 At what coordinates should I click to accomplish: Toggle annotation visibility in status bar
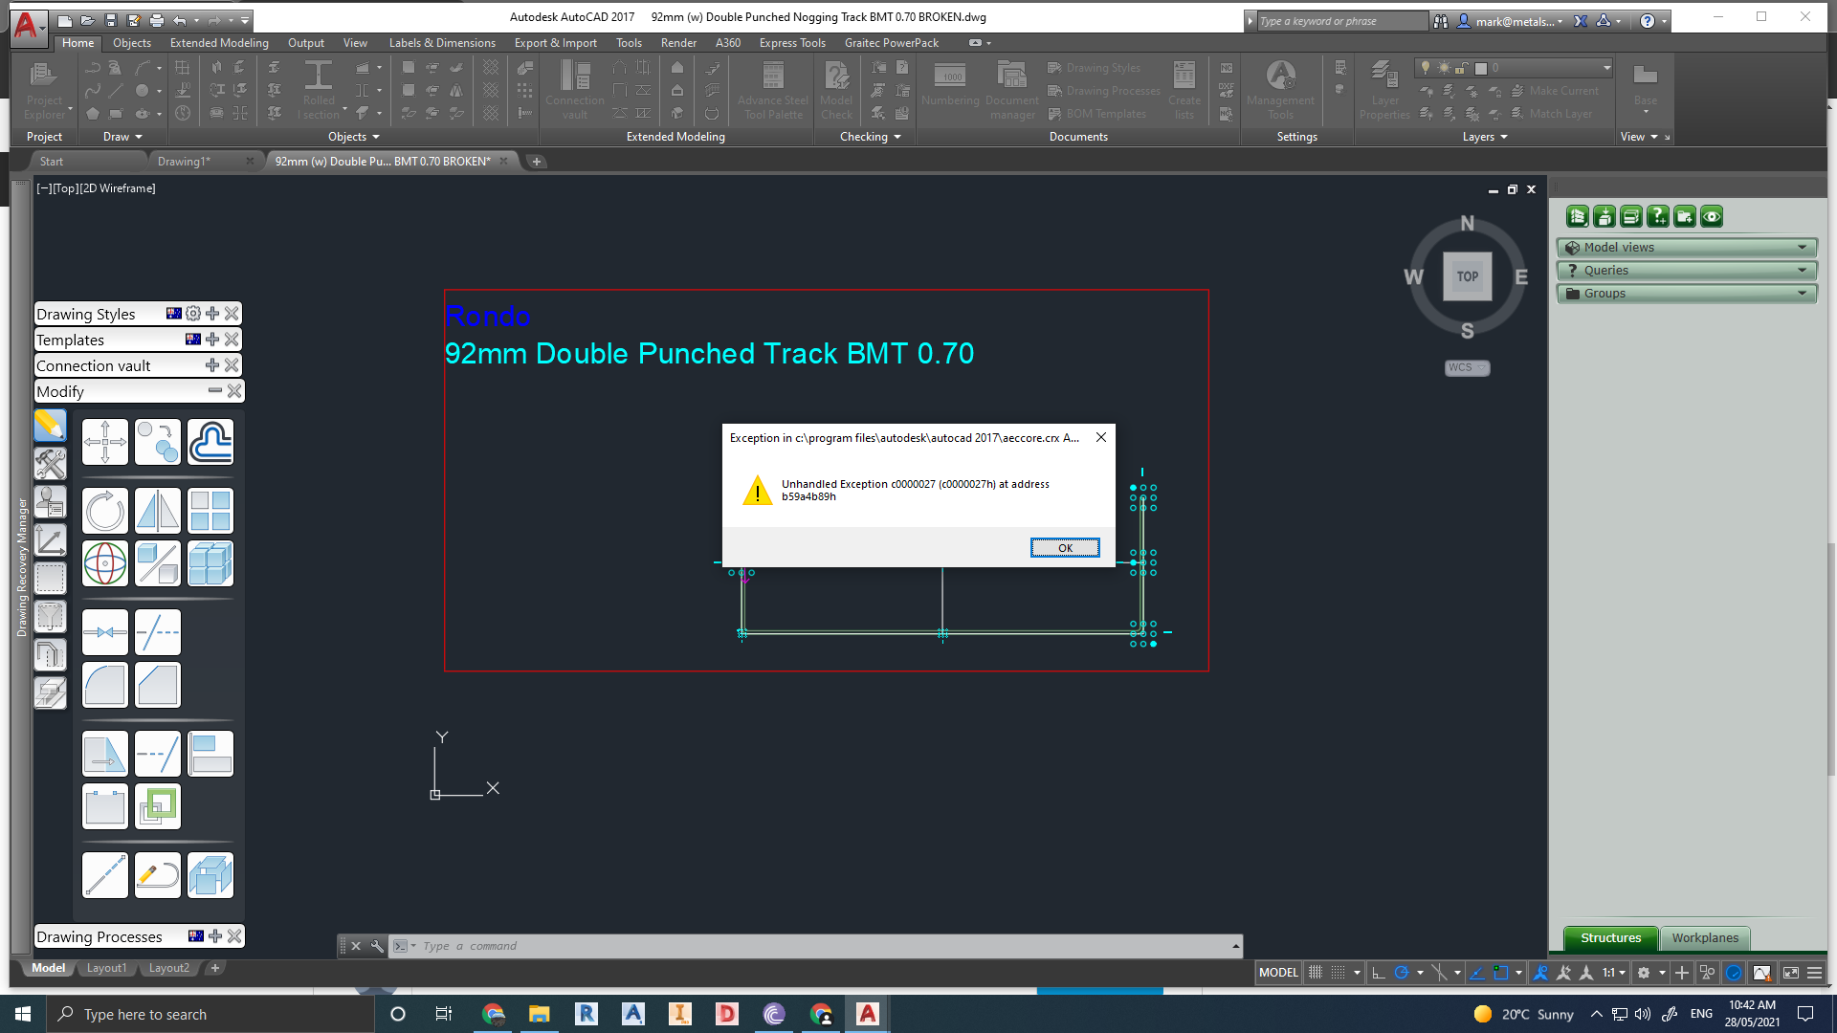pyautogui.click(x=1541, y=973)
